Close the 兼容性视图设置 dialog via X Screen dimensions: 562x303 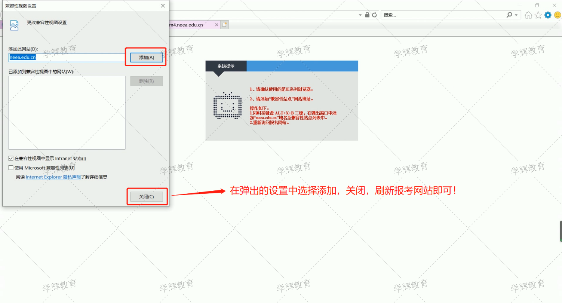tap(163, 6)
